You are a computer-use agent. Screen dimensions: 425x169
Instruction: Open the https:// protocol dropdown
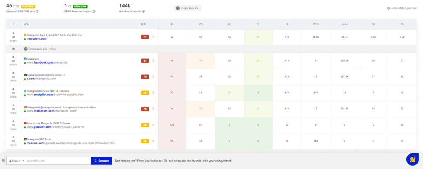17,161
